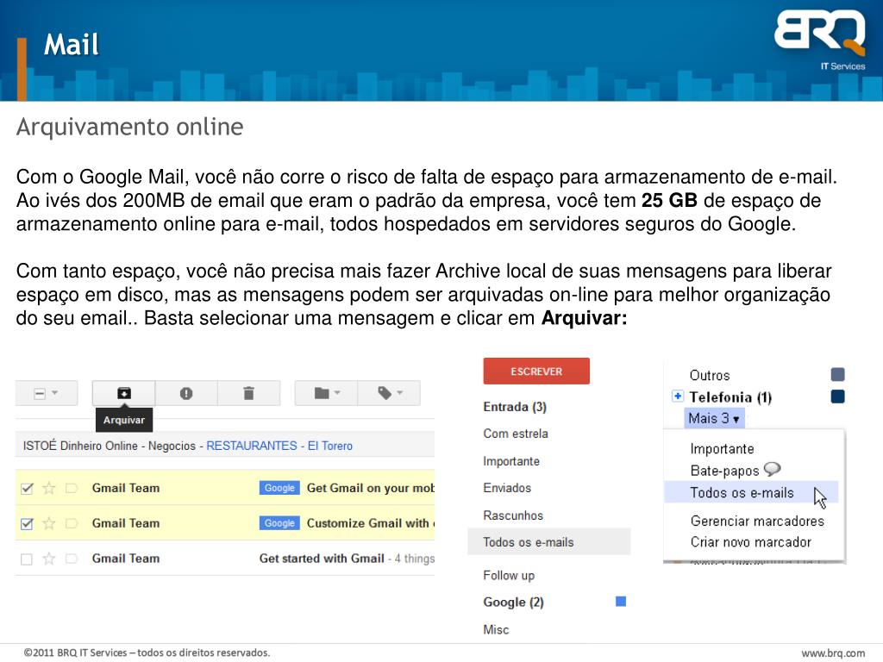Star the 'Get Gmail on your mobile' email

tap(49, 488)
